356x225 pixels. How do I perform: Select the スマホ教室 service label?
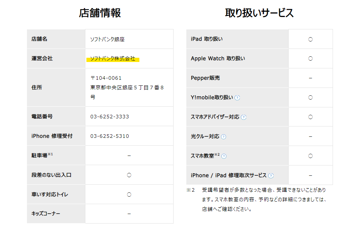205,156
